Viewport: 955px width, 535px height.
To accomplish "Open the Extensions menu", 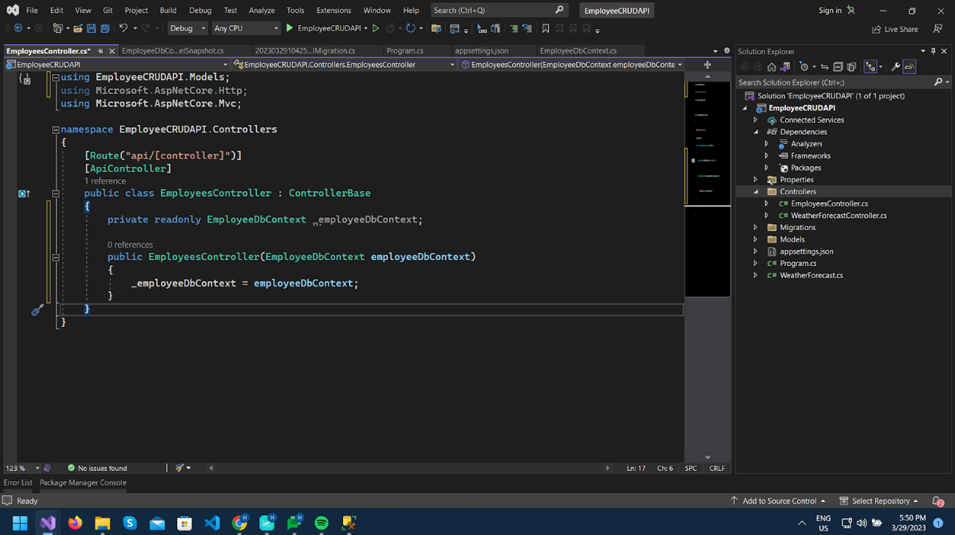I will pos(334,10).
